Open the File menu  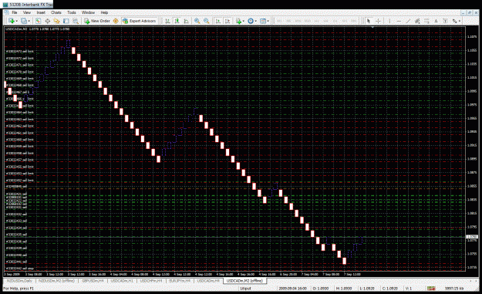coord(15,12)
